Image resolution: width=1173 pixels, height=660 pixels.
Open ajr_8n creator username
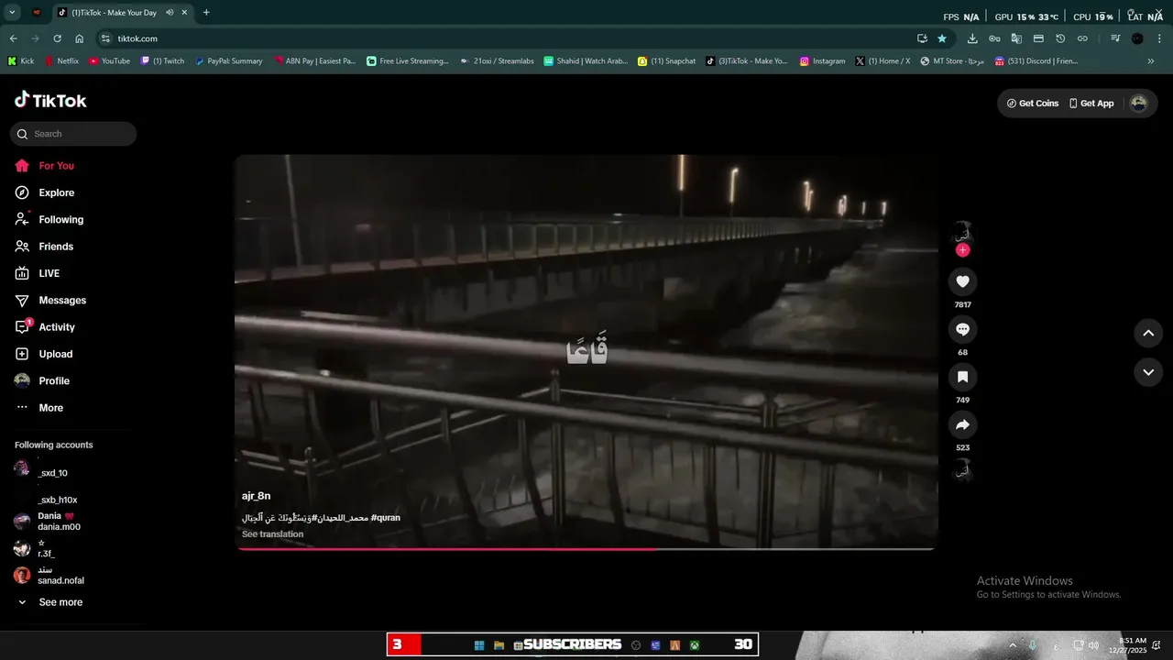257,496
